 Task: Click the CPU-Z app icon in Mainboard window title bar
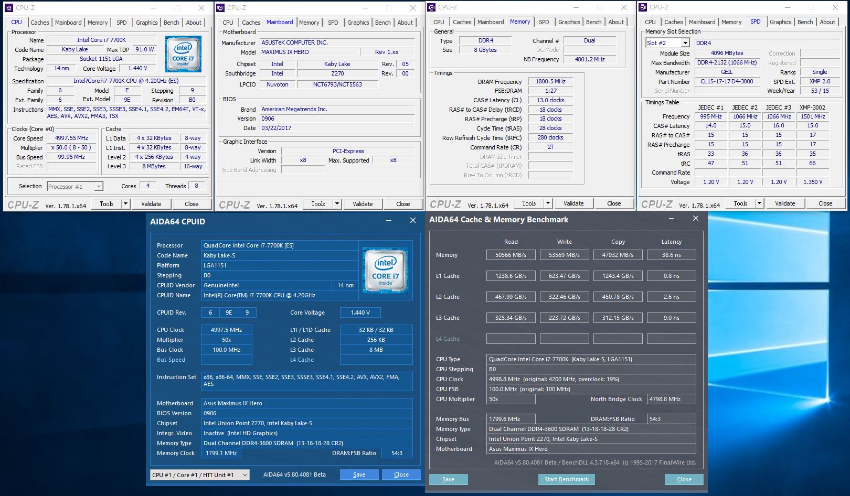[220, 8]
